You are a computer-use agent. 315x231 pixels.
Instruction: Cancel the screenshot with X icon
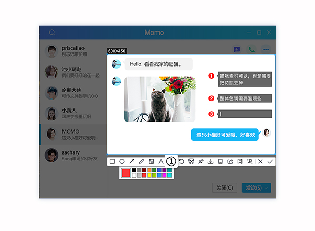[x=260, y=161]
